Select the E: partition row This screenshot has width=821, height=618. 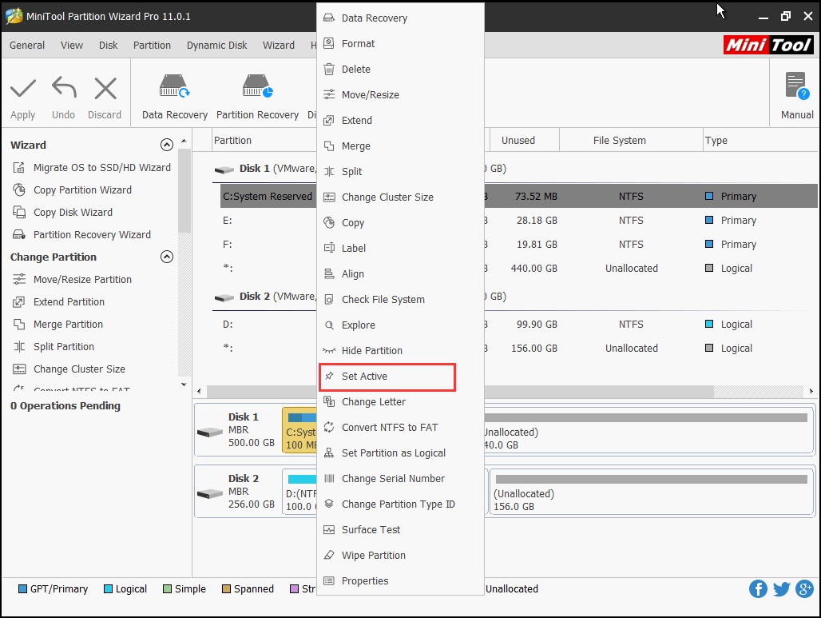click(x=518, y=220)
